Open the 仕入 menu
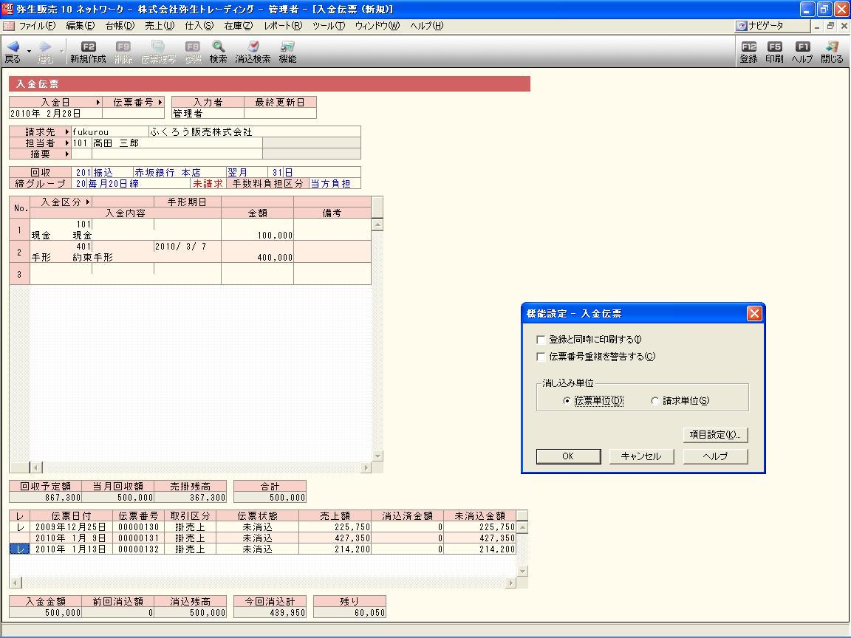This screenshot has width=851, height=638. coord(199,26)
